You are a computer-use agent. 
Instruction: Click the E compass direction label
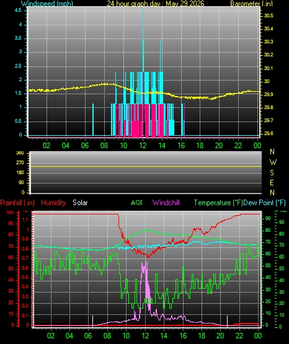[272, 182]
